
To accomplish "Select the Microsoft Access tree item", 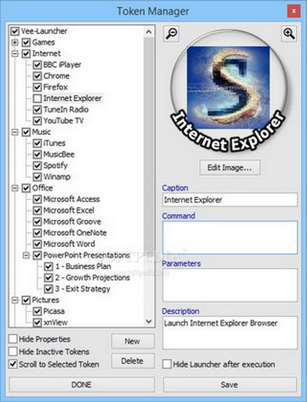I will pyautogui.click(x=72, y=199).
